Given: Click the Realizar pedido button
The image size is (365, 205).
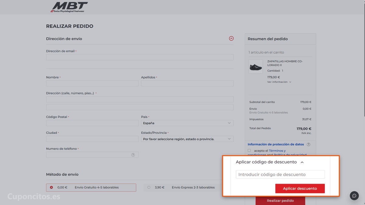Looking at the screenshot, I should [280, 200].
